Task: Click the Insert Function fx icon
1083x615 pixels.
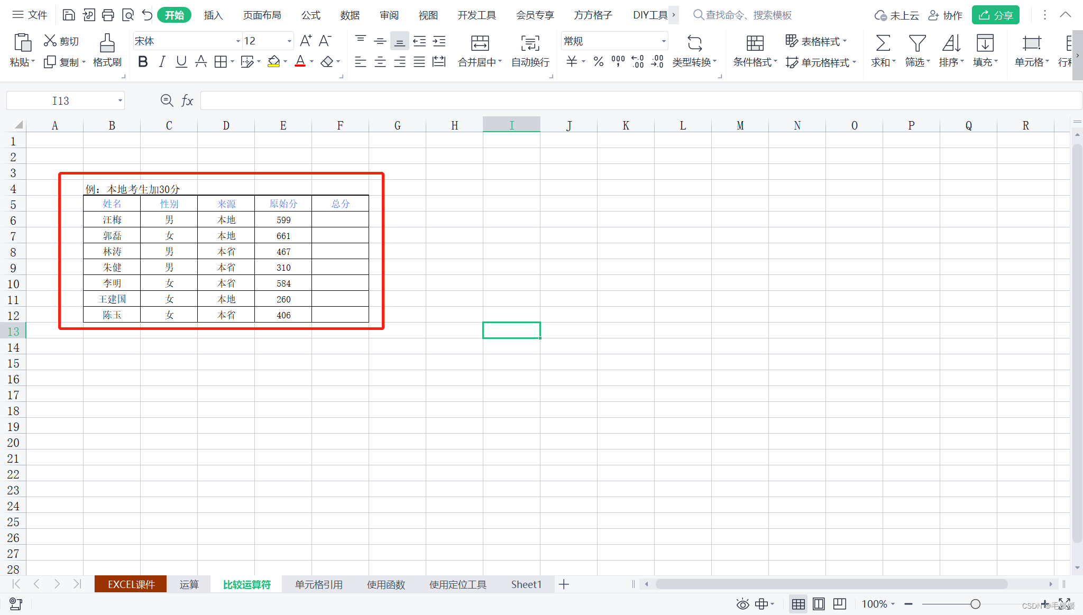Action: 187,100
